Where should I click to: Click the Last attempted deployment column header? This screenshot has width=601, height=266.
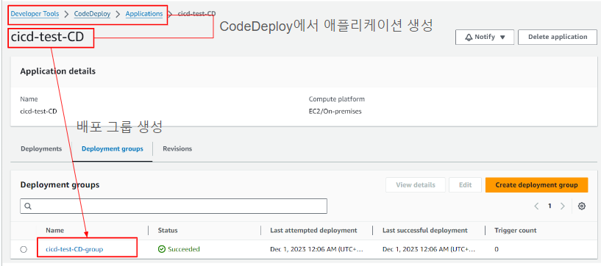[313, 231]
